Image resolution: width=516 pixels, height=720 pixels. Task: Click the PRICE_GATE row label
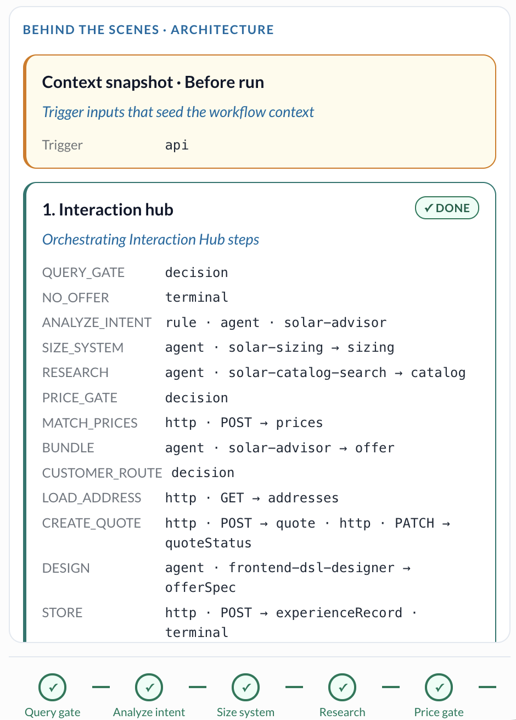(80, 398)
